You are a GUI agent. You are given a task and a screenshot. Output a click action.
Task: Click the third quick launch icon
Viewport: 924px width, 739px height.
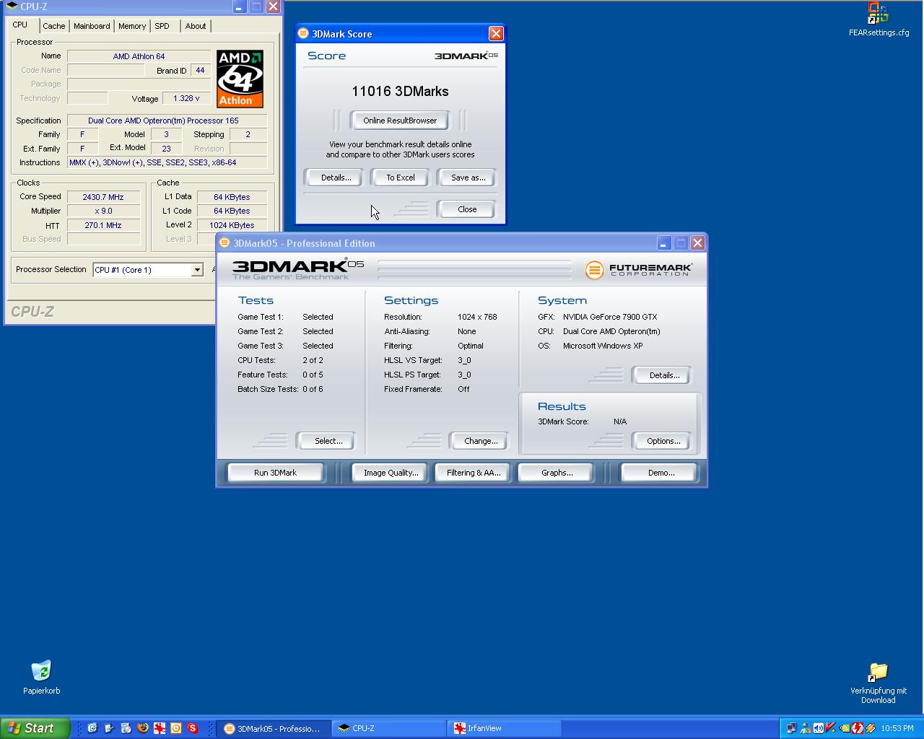click(x=126, y=728)
